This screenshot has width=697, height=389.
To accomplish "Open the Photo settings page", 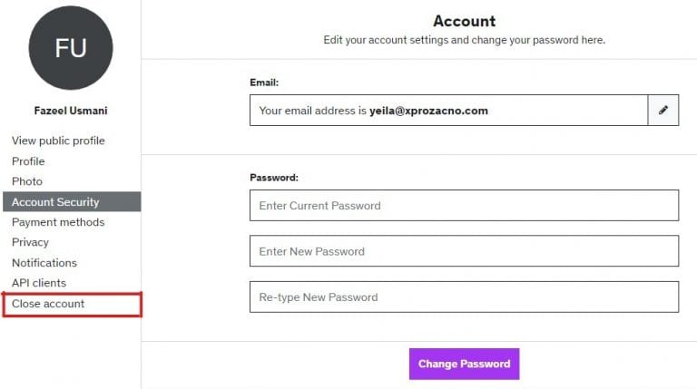I will (x=27, y=181).
